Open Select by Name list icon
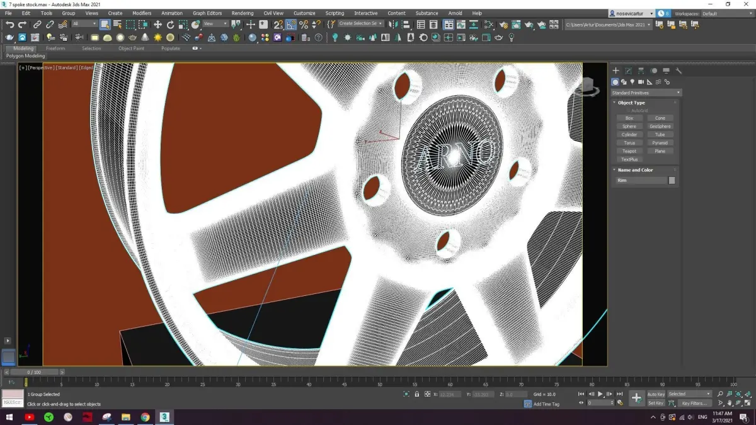 point(117,25)
